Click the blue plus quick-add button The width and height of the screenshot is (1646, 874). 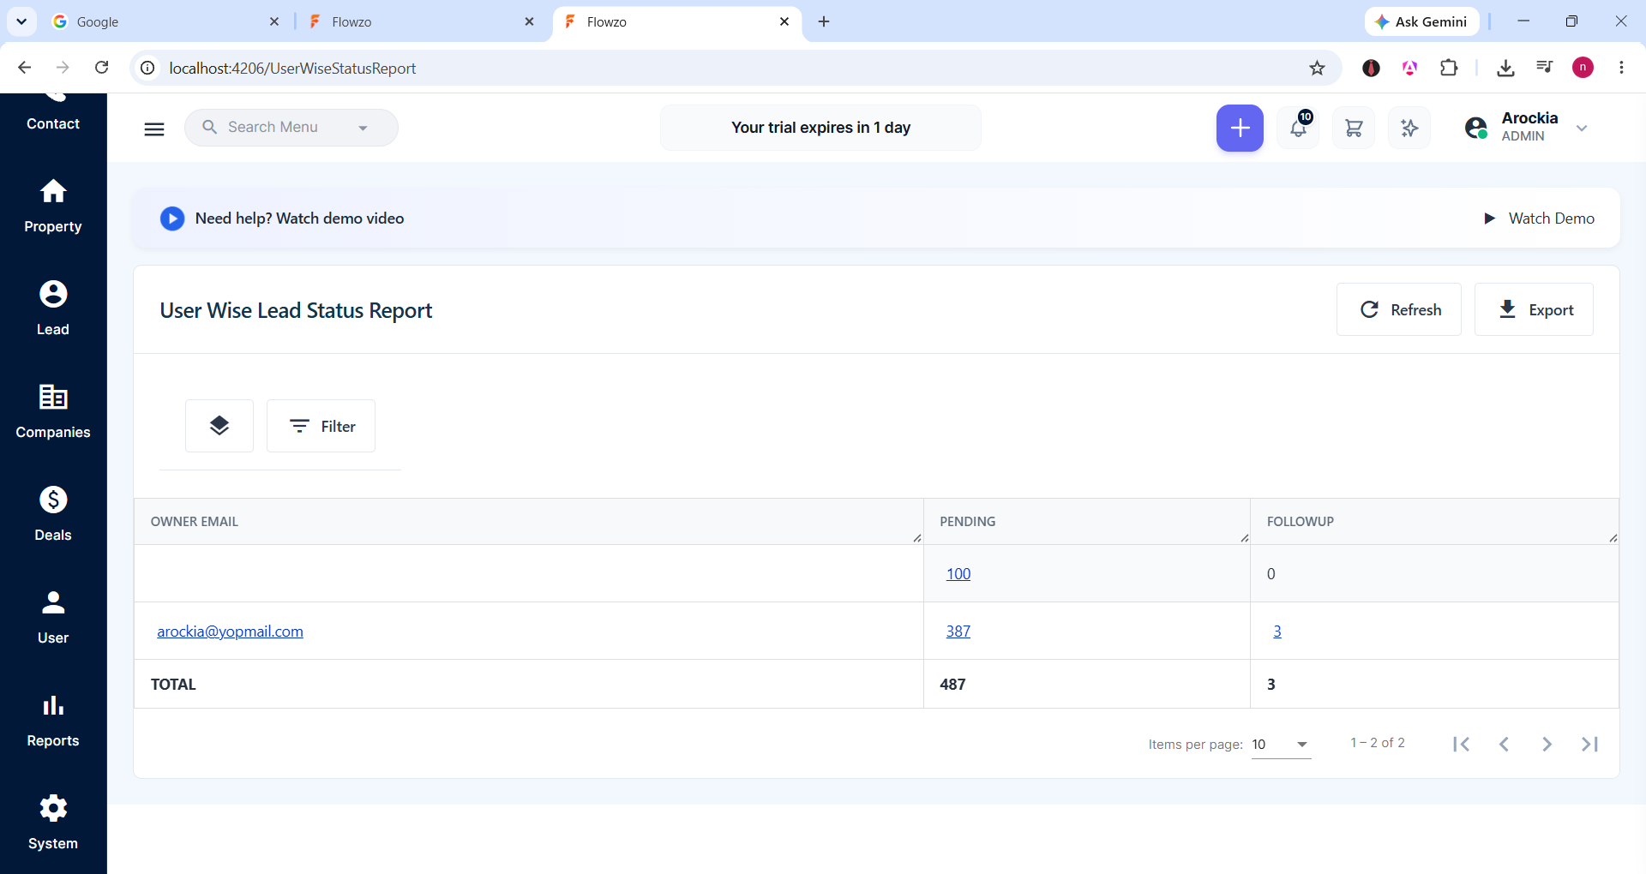coord(1240,129)
